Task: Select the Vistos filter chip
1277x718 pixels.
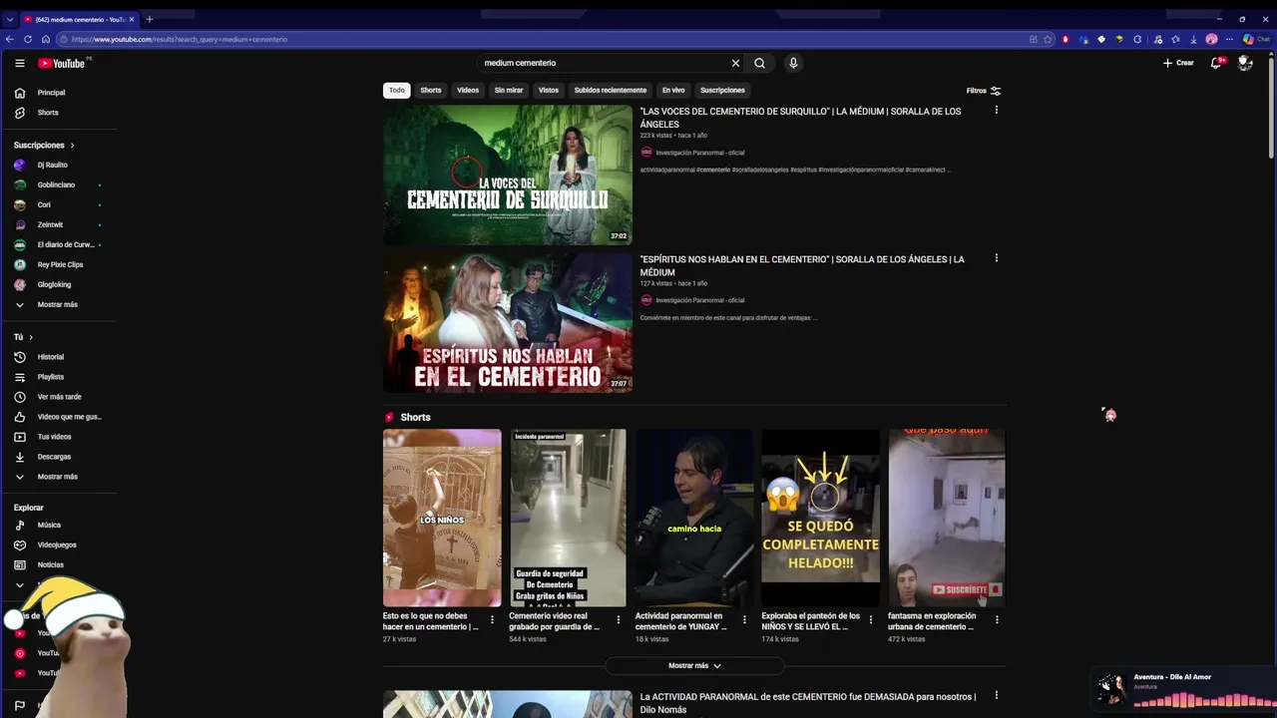Action: tap(549, 90)
